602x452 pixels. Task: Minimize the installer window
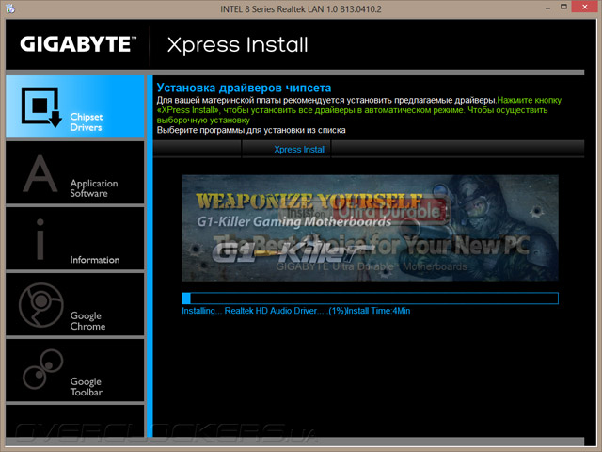click(x=547, y=8)
